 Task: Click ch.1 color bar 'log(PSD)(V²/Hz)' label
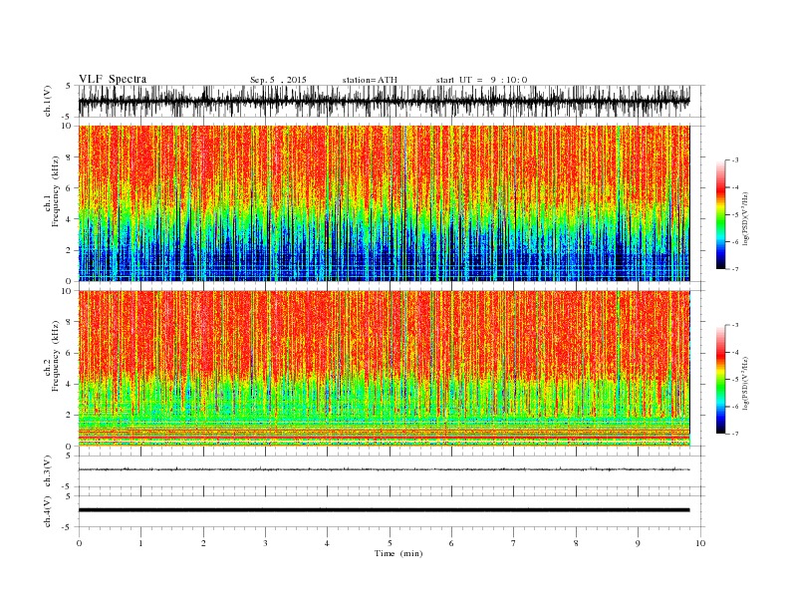746,219
